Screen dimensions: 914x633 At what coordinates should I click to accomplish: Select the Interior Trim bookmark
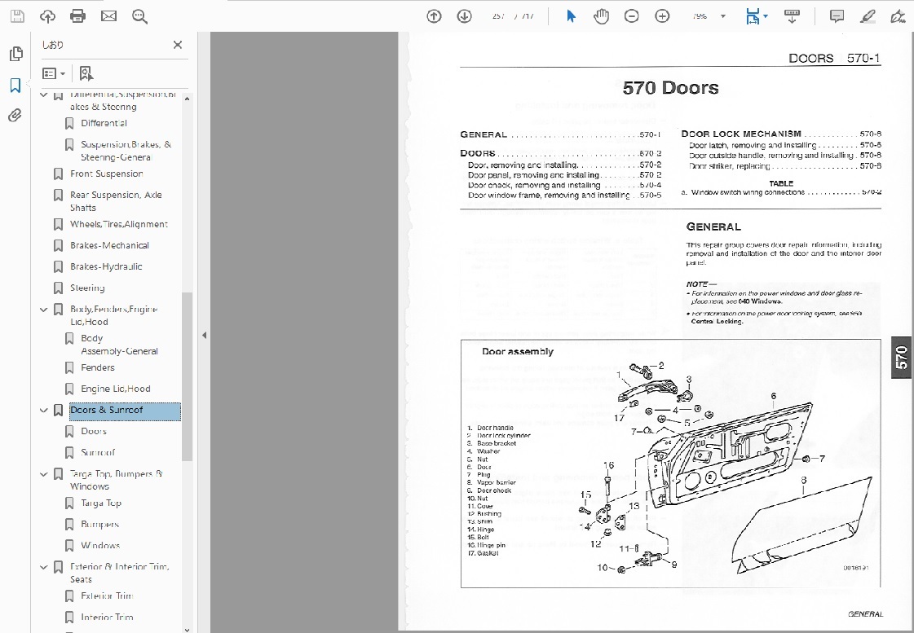107,617
